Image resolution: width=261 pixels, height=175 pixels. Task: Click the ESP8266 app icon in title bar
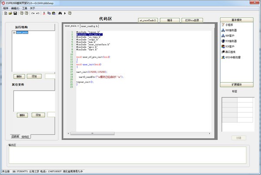click(x=3, y=3)
